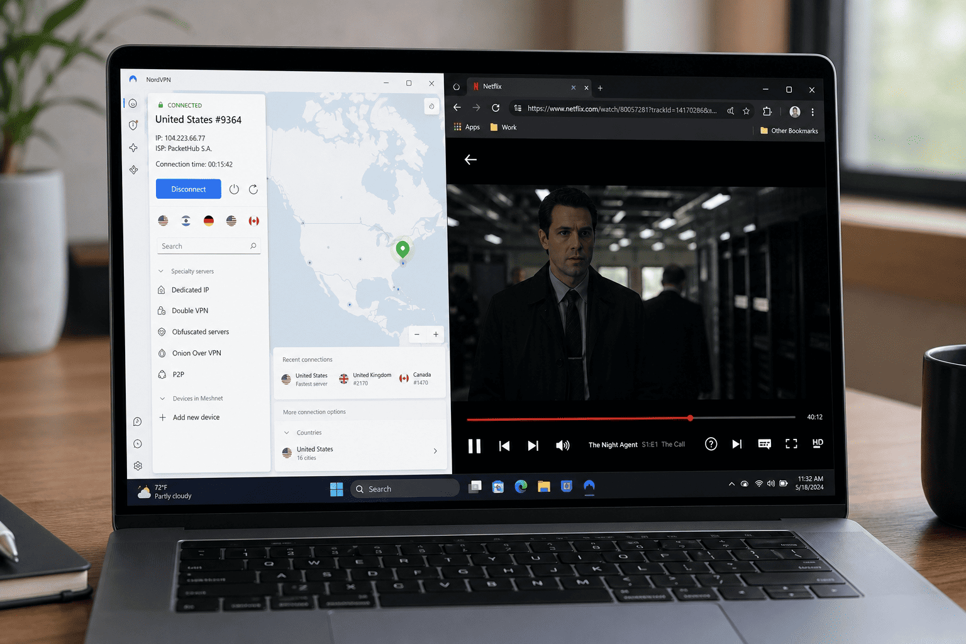Screen dimensions: 966x644
Task: Reload the Netflix page
Action: point(496,108)
